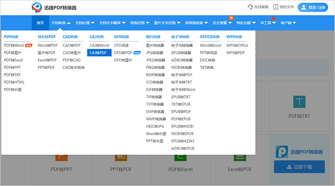The width and height of the screenshot is (335, 186).
Task: Choose TXT转EPUB menu item
Action: 180,104
